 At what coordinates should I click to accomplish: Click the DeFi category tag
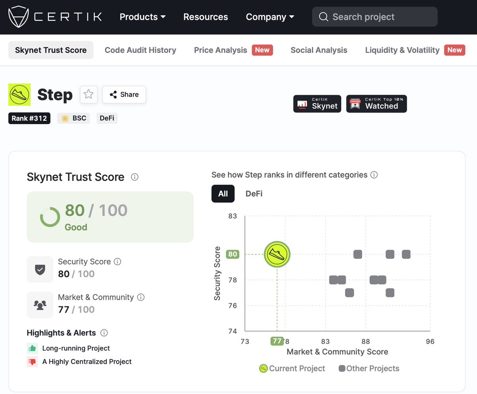[107, 118]
